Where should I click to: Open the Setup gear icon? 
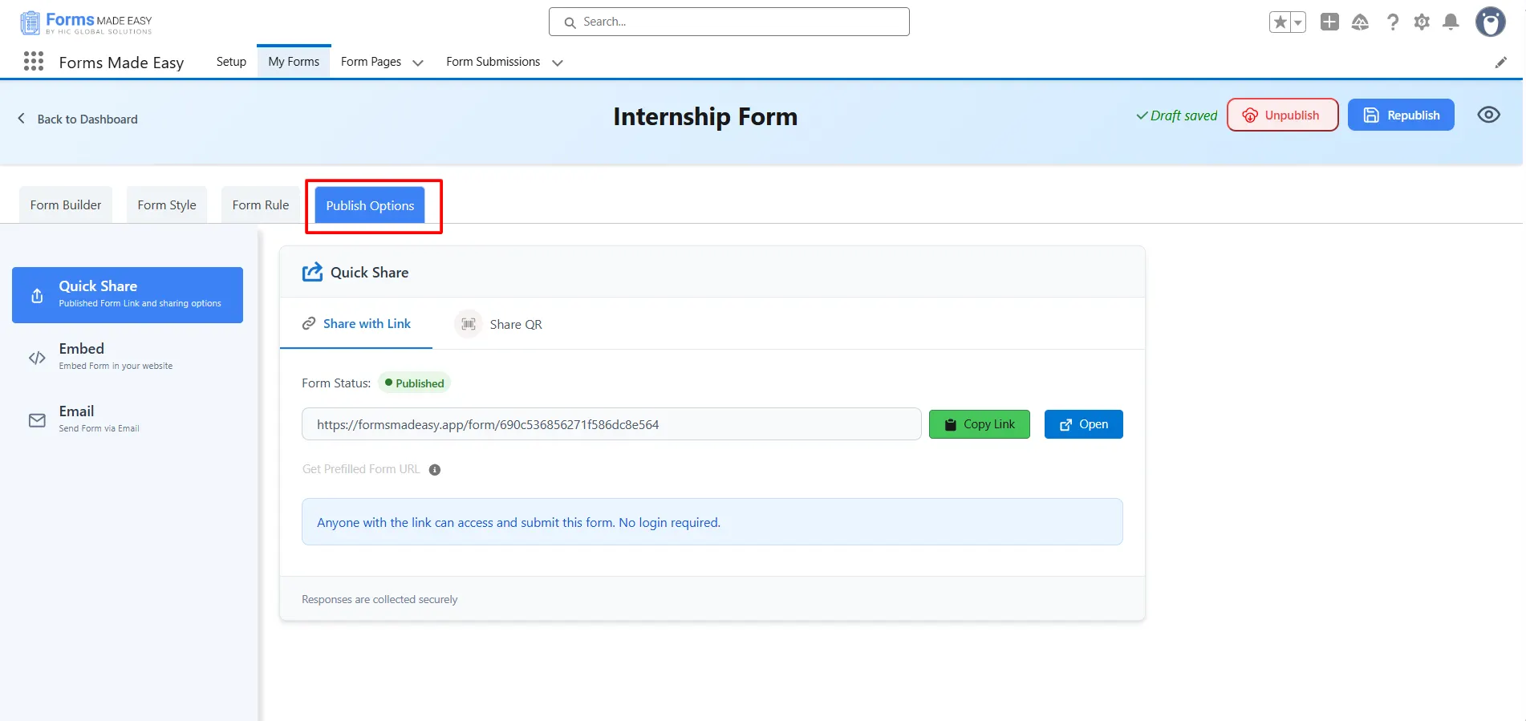1422,22
